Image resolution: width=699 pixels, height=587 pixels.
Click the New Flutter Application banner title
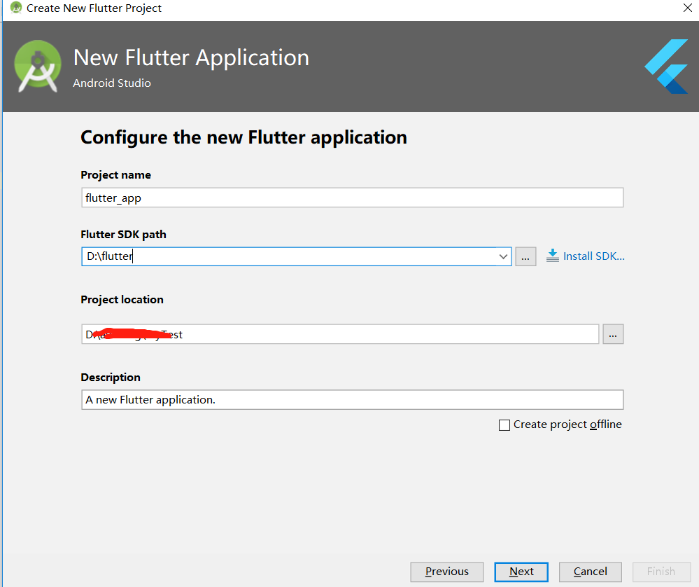[x=191, y=57]
